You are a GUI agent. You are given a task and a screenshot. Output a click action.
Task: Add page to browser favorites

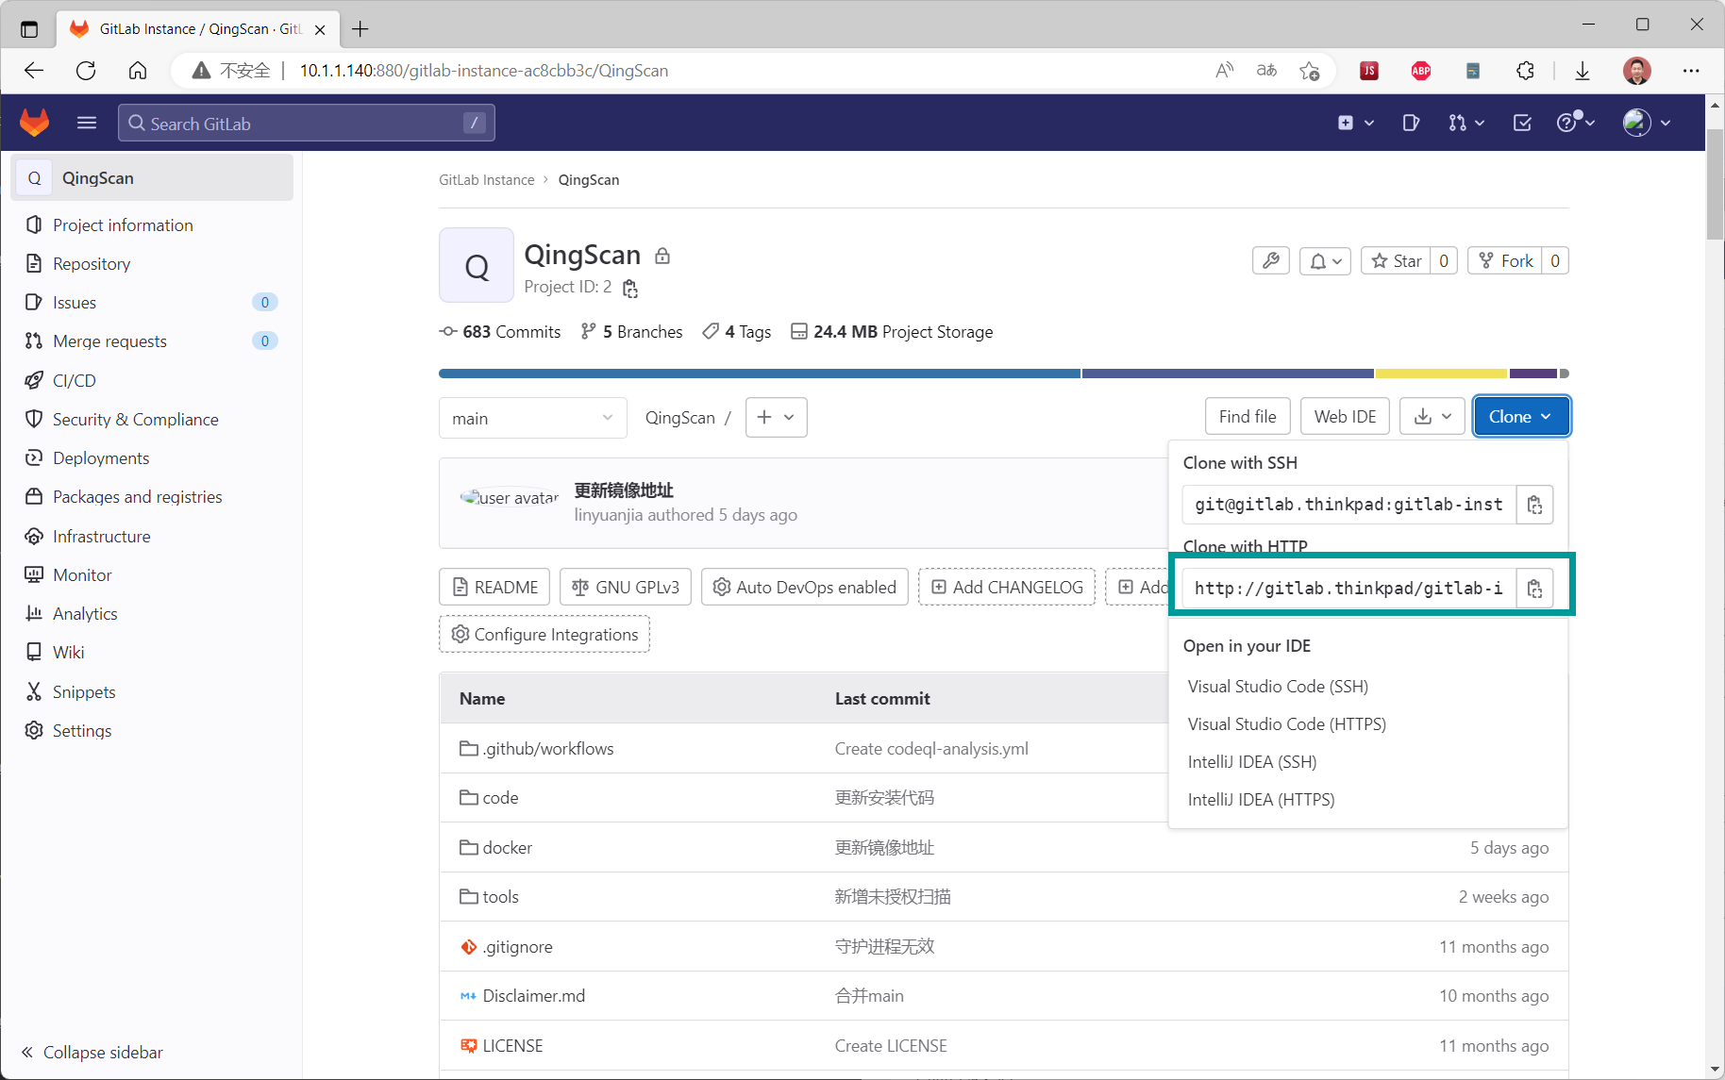[x=1310, y=71]
